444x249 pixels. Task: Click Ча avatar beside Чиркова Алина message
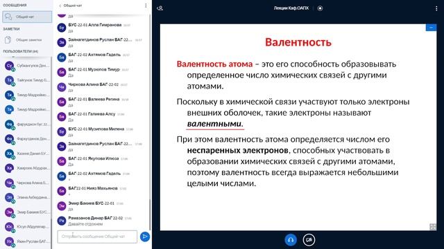click(x=62, y=87)
